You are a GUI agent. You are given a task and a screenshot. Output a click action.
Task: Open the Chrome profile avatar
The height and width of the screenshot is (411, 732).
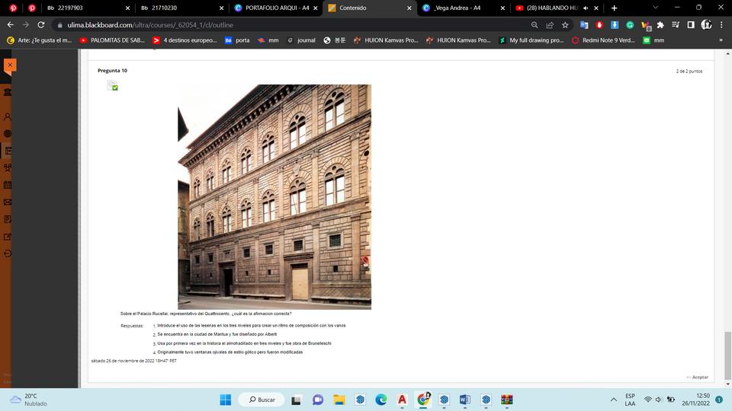point(706,24)
